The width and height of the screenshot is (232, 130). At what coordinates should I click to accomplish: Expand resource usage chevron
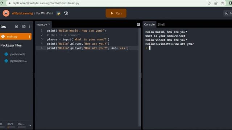coord(30,125)
